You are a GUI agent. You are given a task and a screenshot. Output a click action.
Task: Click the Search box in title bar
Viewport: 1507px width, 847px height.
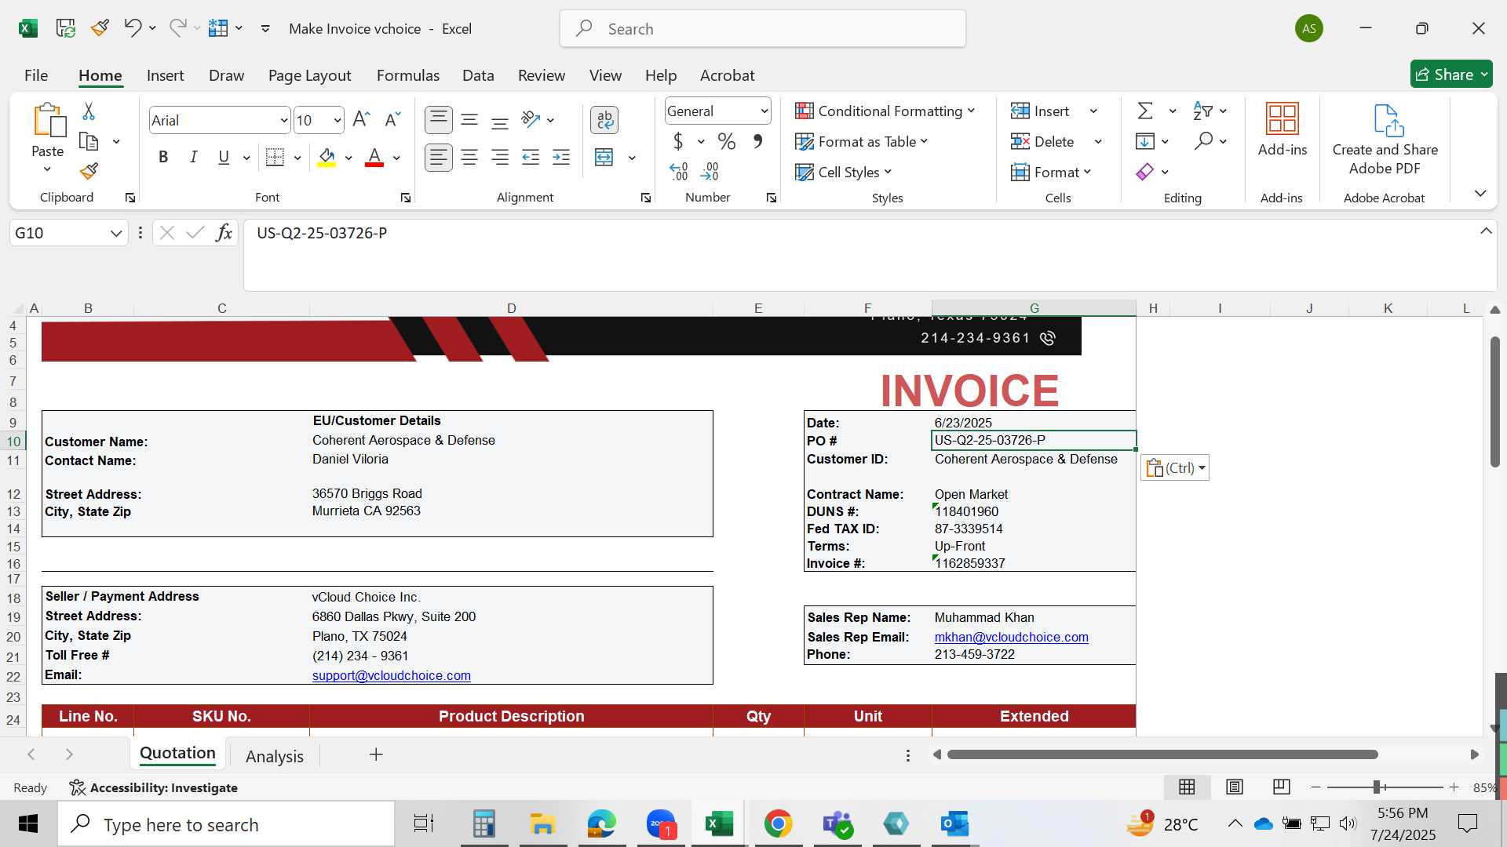point(763,29)
